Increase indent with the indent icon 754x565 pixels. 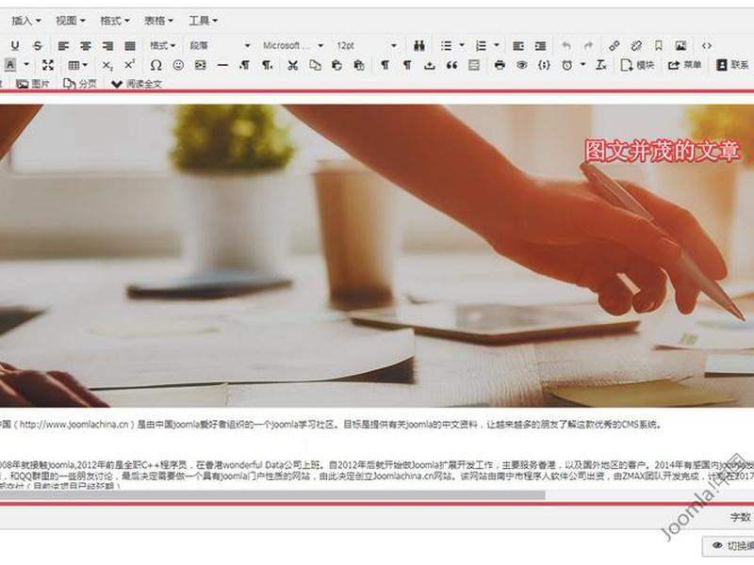pos(540,45)
